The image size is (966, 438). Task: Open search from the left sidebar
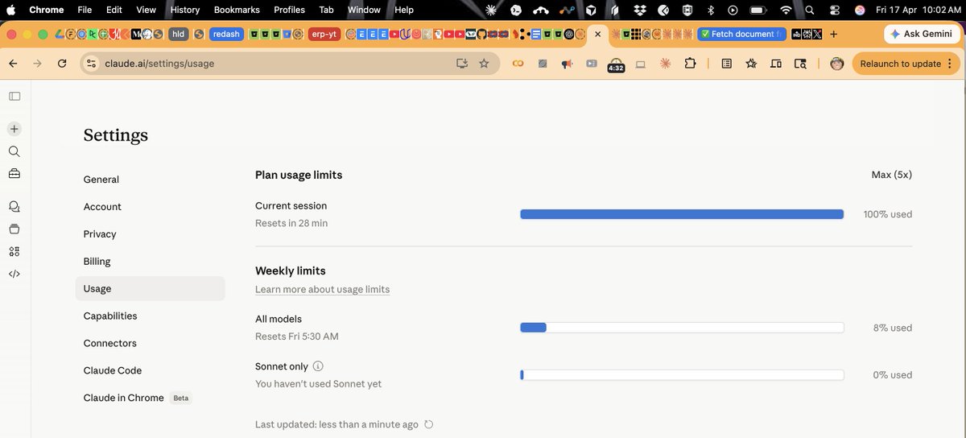14,151
